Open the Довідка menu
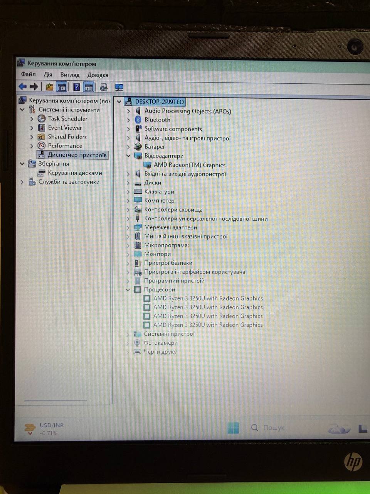 tap(98, 75)
